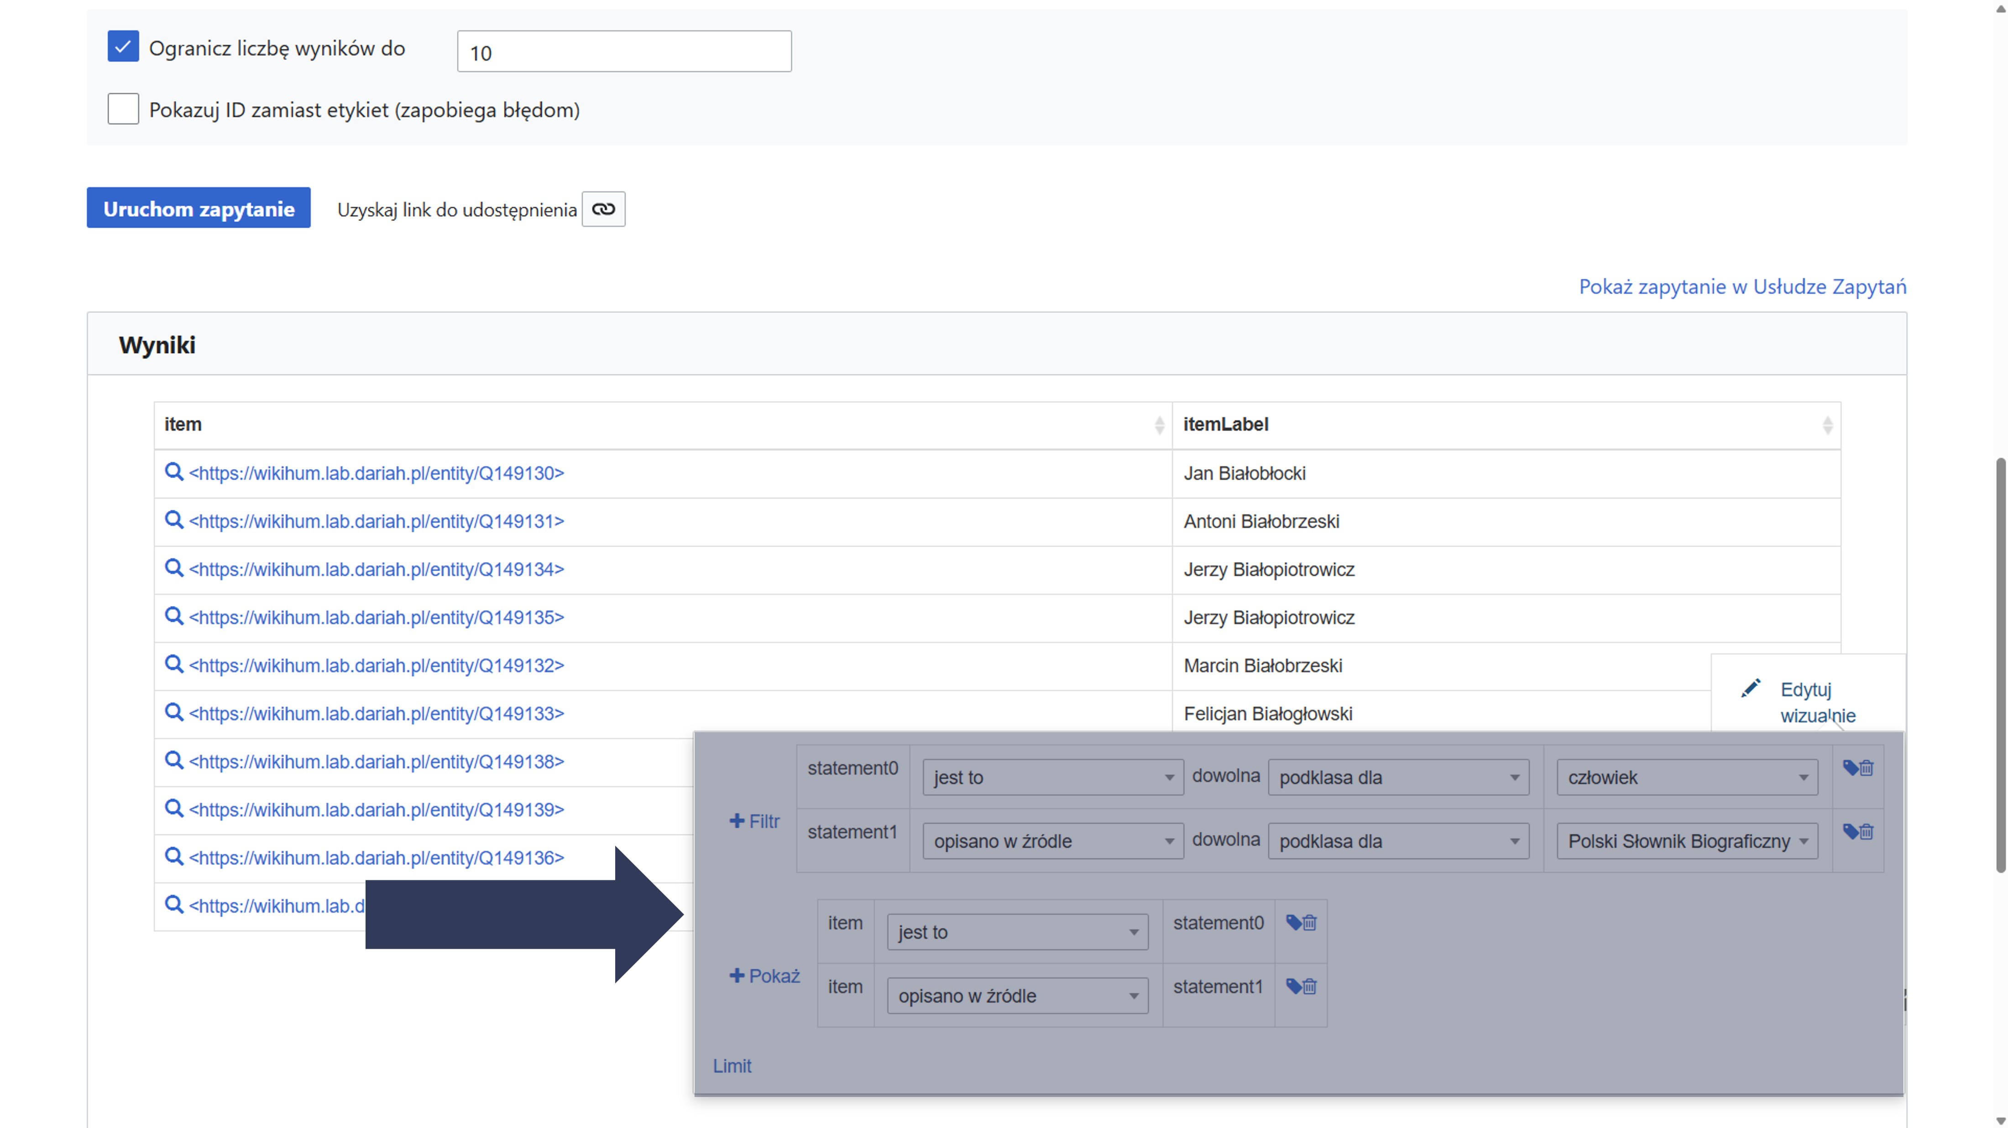Enable 'Pokazuj ID zamiast etykiet' checkbox
The width and height of the screenshot is (2008, 1128).
(x=123, y=109)
